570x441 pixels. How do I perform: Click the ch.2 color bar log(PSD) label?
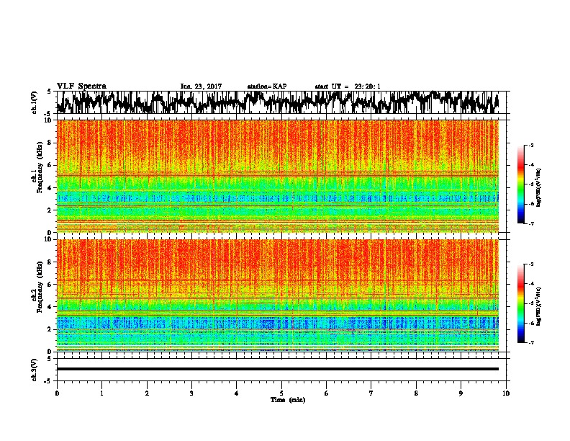(538, 306)
